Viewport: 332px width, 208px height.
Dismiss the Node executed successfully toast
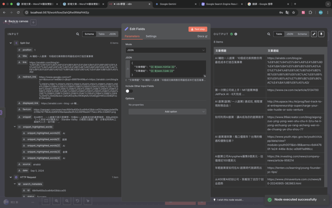click(324, 200)
